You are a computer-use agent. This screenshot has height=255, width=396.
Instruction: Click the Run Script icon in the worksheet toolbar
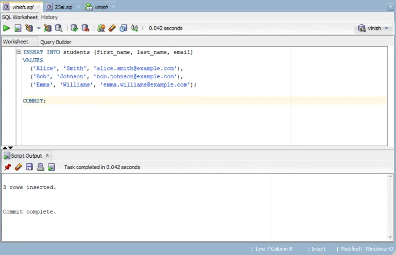[x=18, y=28]
